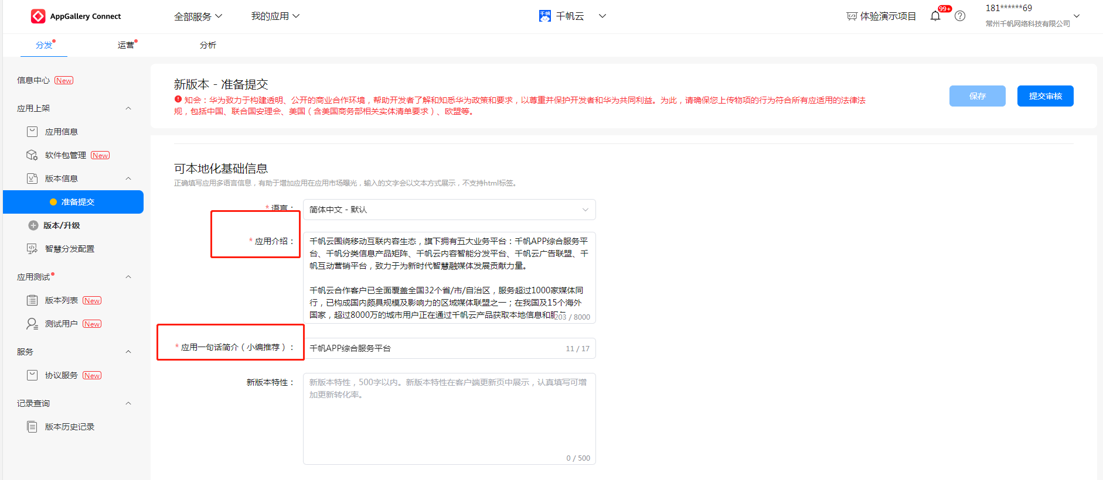Switch to the 运营 tab
This screenshot has height=480, width=1103.
click(x=125, y=45)
